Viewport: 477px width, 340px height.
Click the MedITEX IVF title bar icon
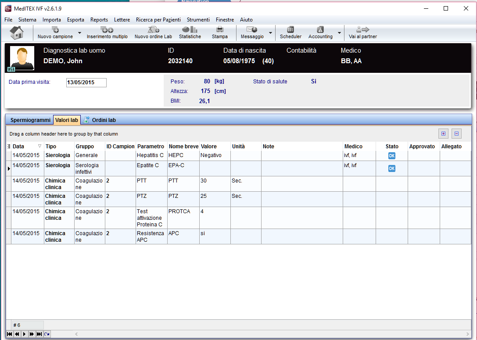(8, 8)
